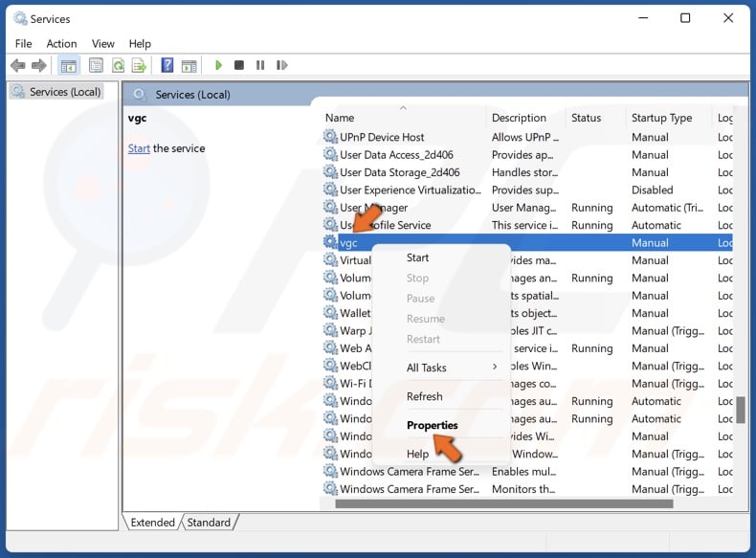The image size is (756, 558).
Task: Click 'This service i...' description cell
Action: [524, 225]
